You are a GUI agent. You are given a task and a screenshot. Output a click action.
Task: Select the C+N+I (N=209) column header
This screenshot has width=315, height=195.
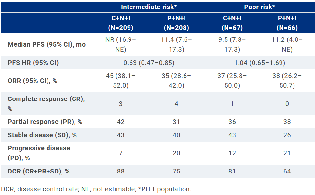pos(121,23)
